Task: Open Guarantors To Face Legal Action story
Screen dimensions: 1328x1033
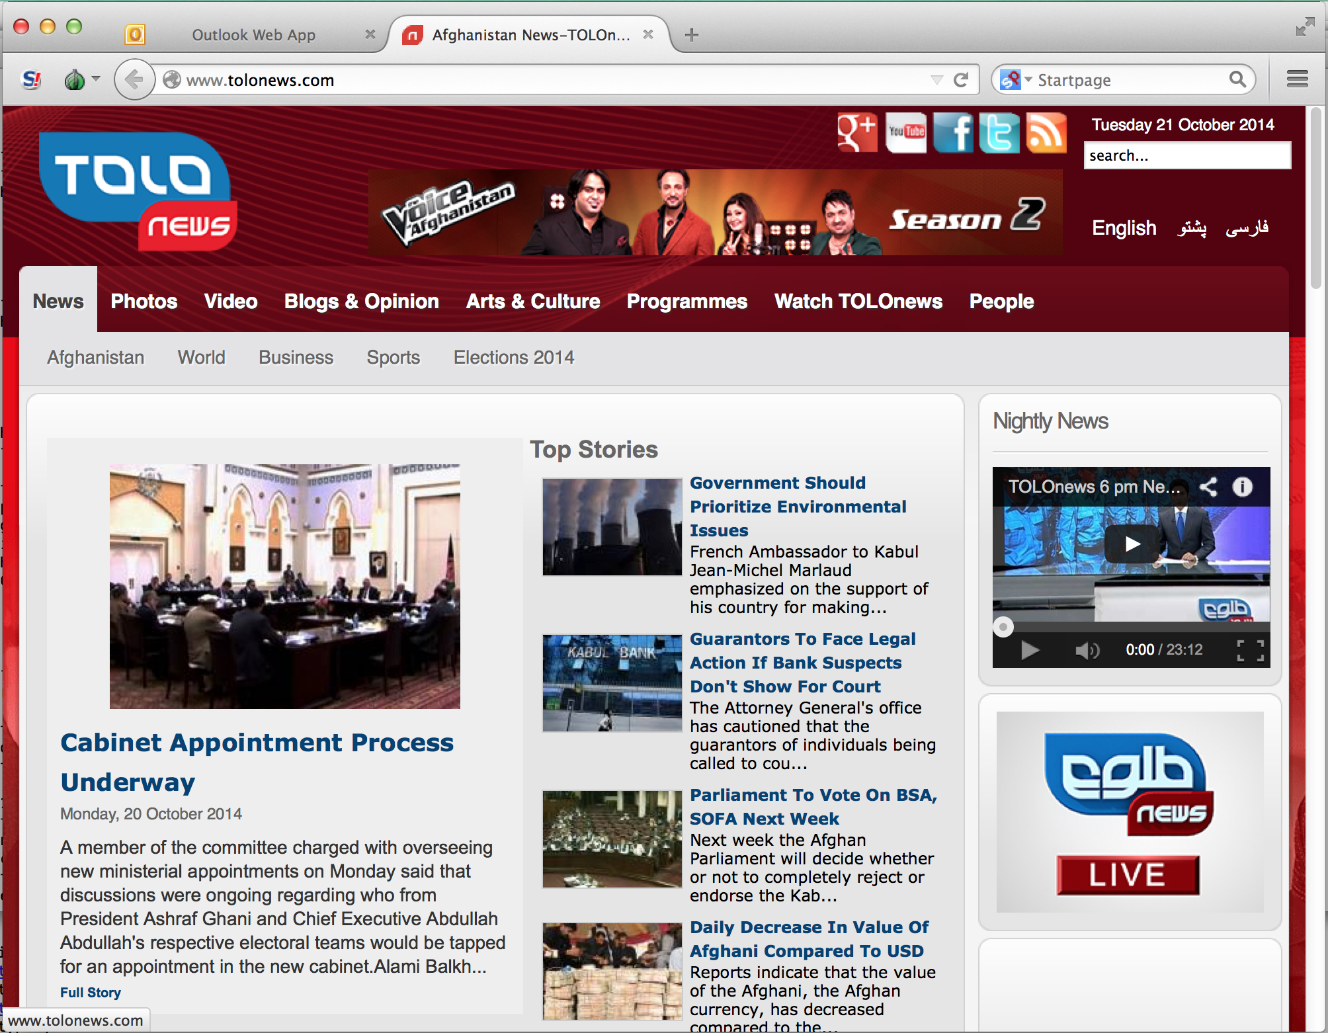Action: [803, 663]
